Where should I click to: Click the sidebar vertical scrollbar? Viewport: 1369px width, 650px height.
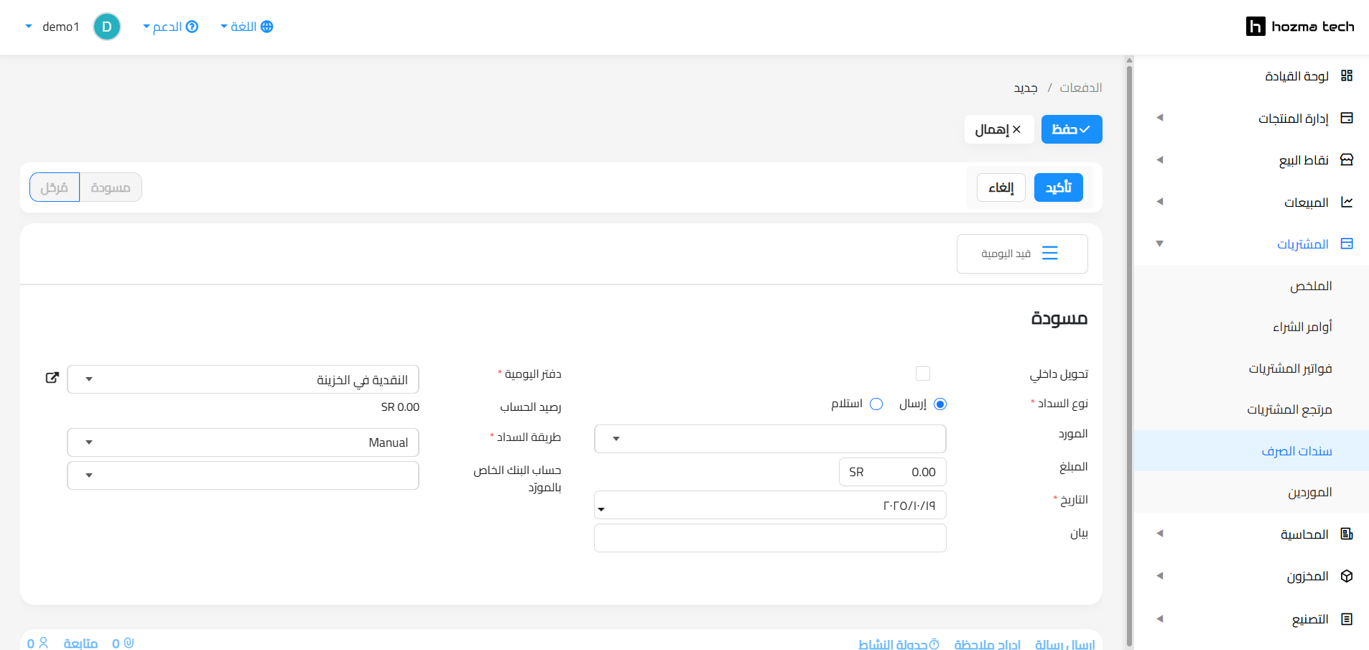tap(1129, 352)
